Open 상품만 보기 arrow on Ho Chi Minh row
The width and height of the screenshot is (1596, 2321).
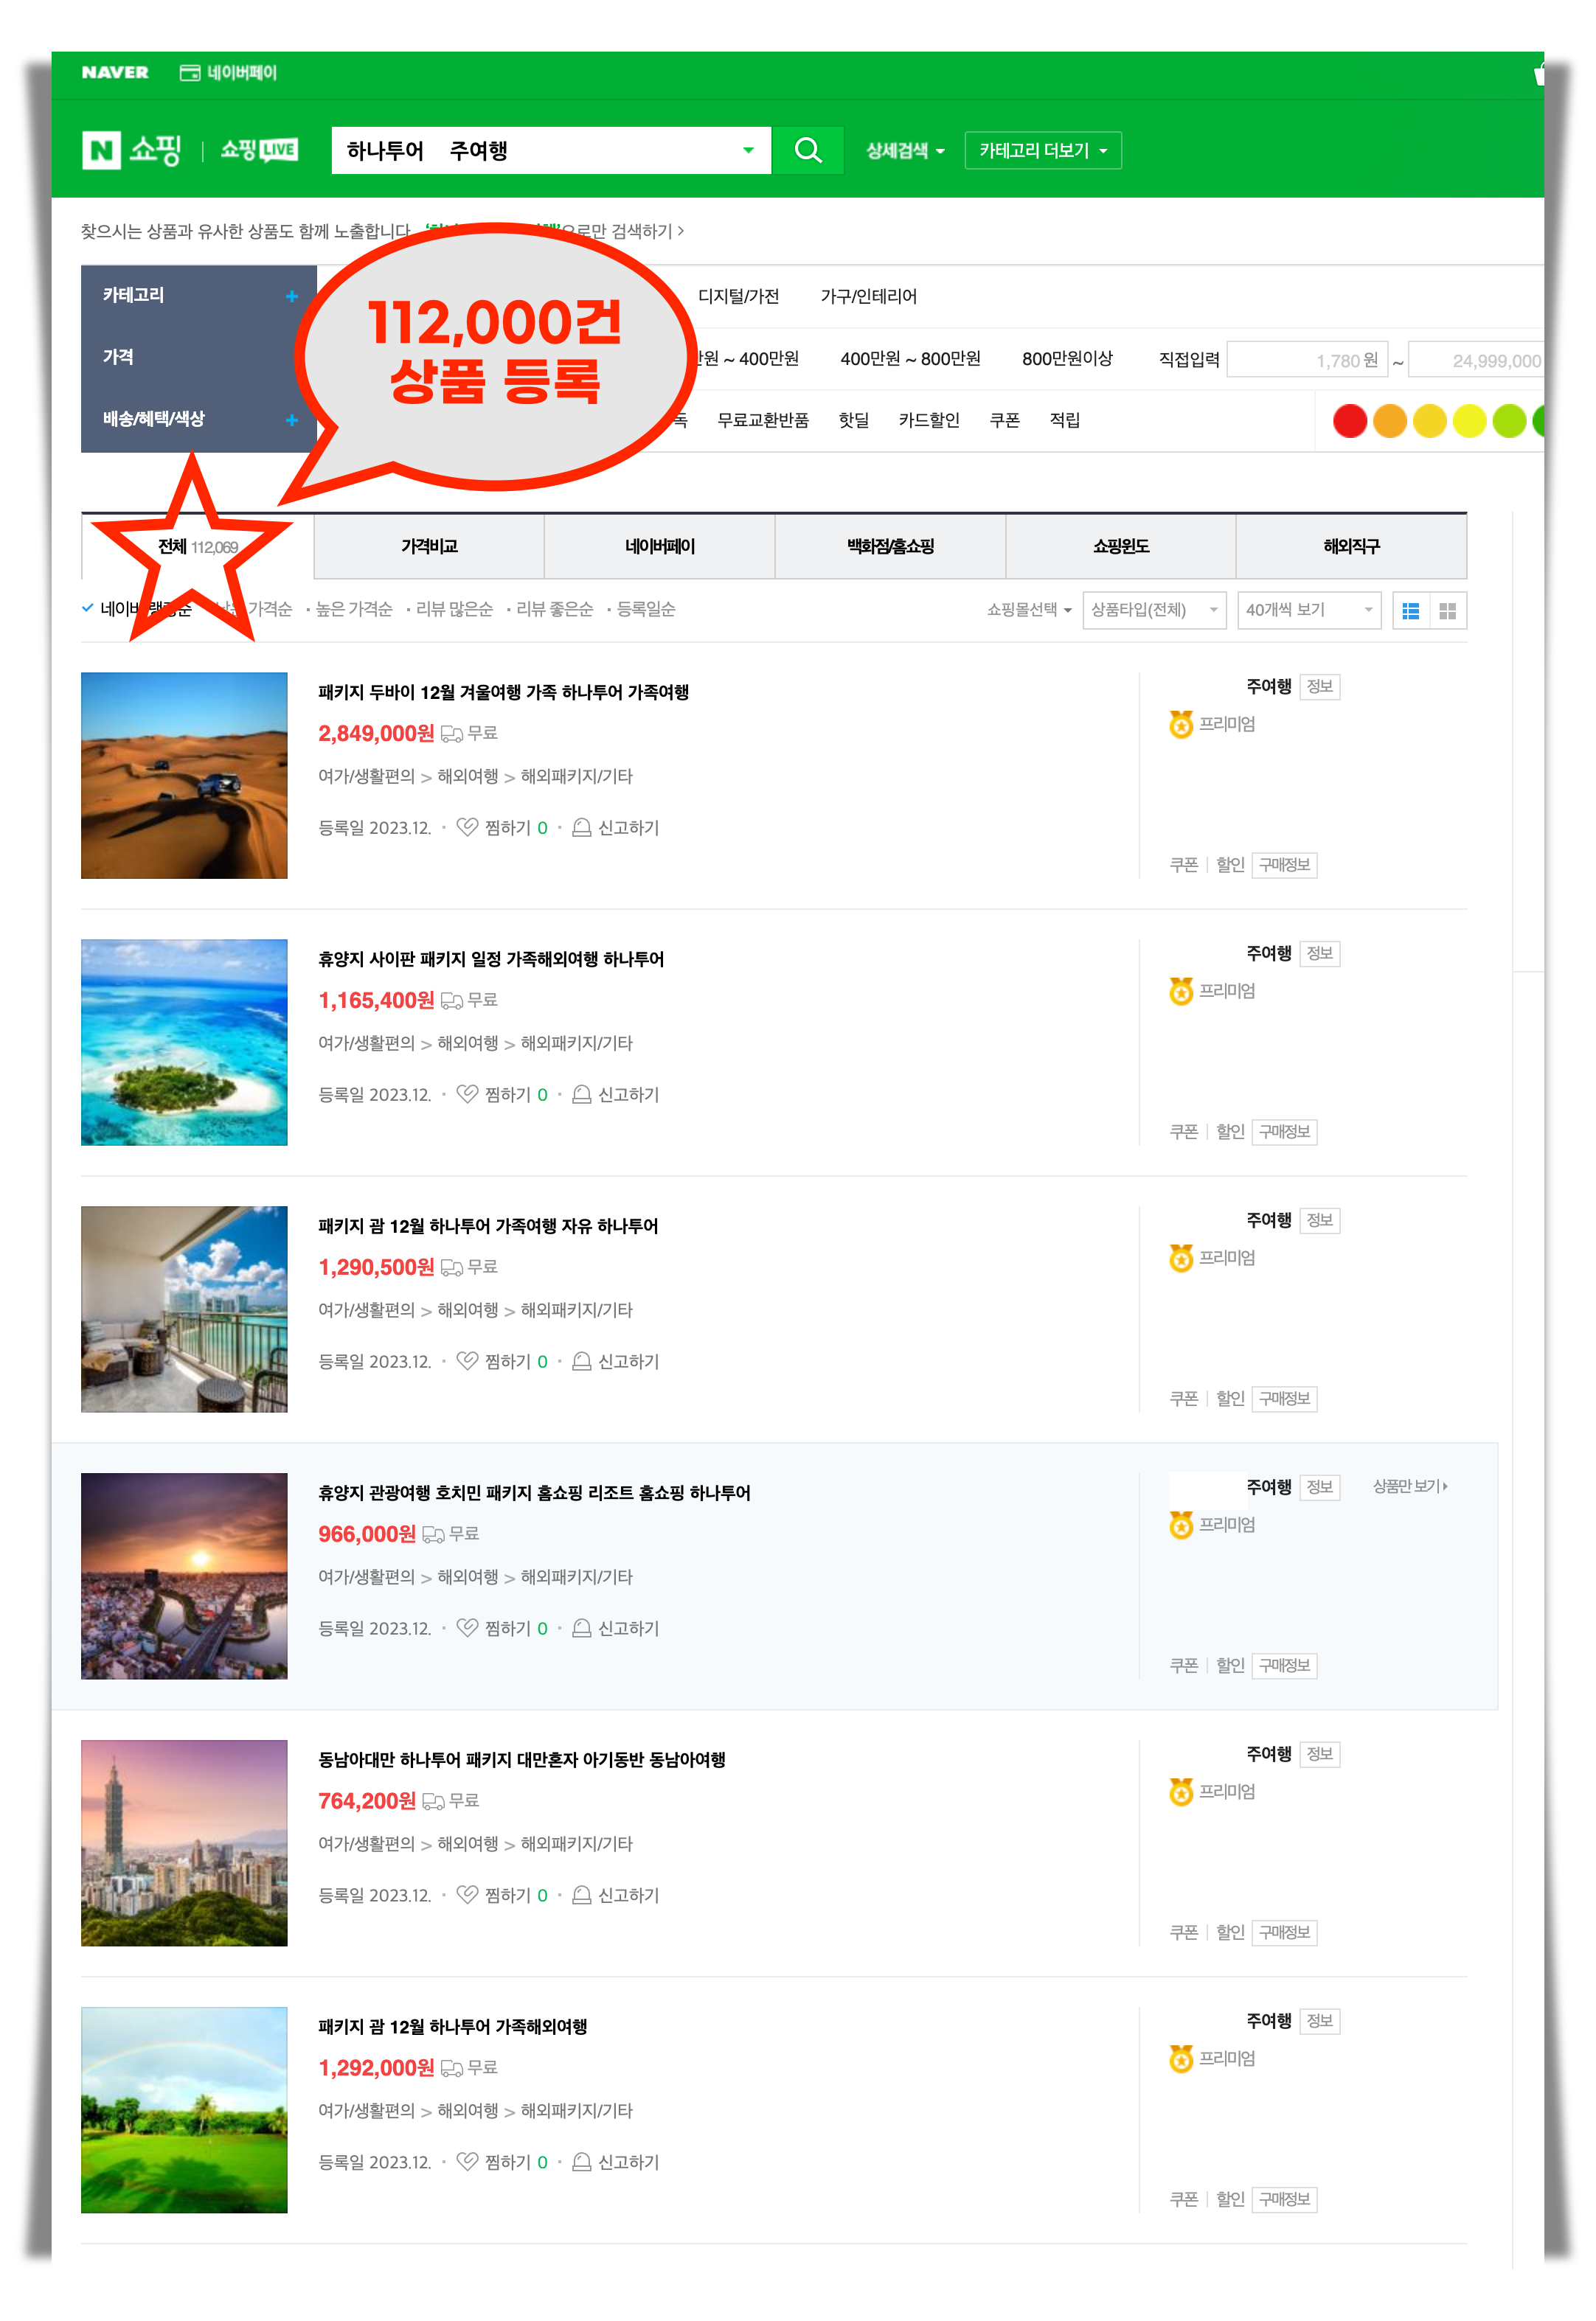[1410, 1486]
